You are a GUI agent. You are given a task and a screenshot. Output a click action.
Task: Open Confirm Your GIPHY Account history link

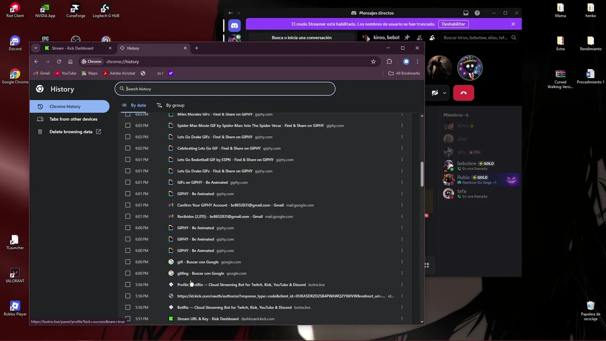(x=230, y=205)
